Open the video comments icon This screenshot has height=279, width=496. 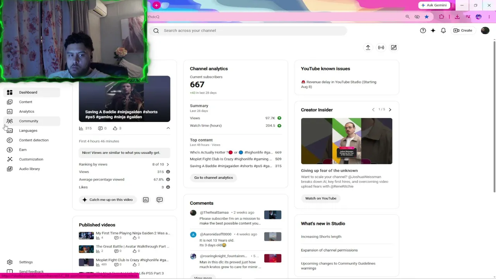click(160, 200)
